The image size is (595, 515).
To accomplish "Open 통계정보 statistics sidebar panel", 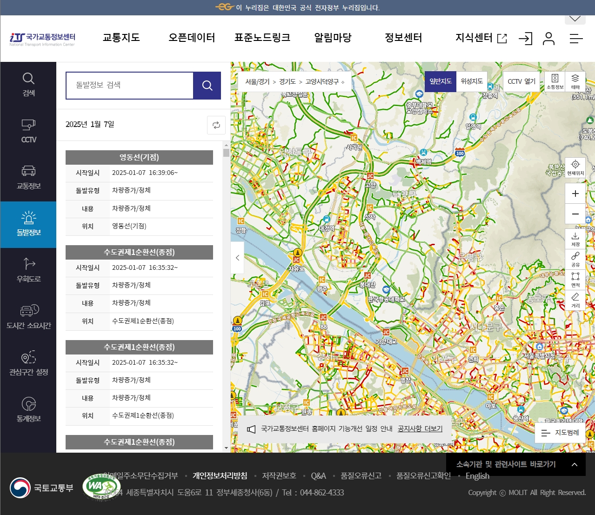I will [28, 411].
